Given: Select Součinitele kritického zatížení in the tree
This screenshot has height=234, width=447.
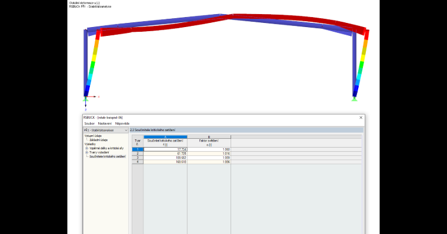Looking at the screenshot, I should click(108, 156).
